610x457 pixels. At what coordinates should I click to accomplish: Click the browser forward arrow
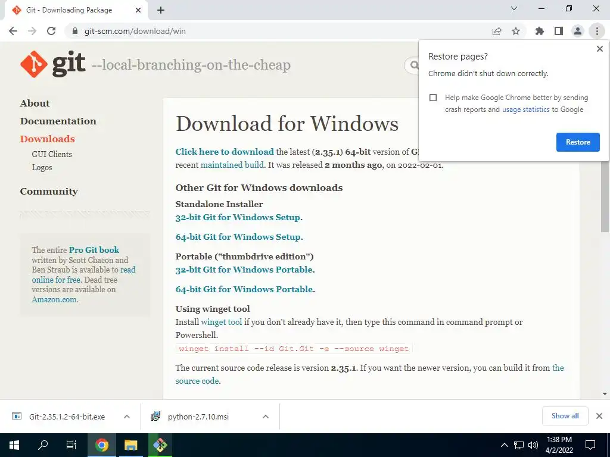[x=32, y=31]
